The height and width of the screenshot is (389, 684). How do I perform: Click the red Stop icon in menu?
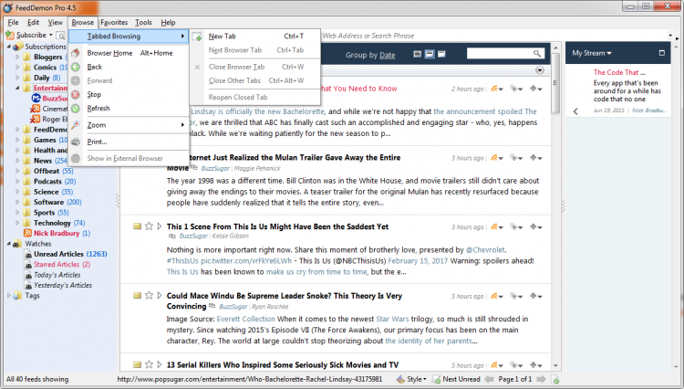coord(76,94)
